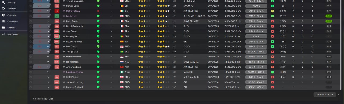The height and width of the screenshot is (104, 344).
Task: Click the red status dot for Datro Fofana
Action: [98, 11]
